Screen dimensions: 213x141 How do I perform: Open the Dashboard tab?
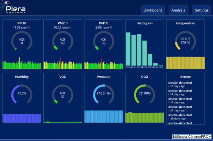coord(153,10)
